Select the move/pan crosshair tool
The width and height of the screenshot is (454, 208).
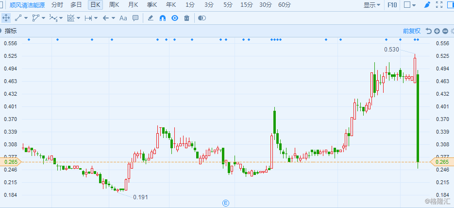coord(6,18)
